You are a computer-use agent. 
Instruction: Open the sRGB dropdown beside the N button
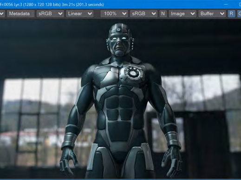point(143,13)
